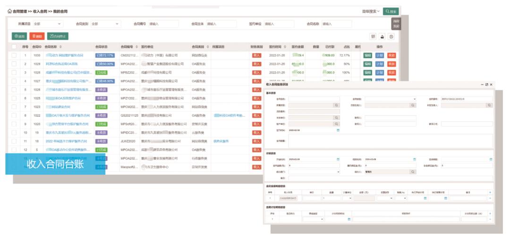
Task: Click 收入合同 in the breadcrumb path
Action: 40,11
